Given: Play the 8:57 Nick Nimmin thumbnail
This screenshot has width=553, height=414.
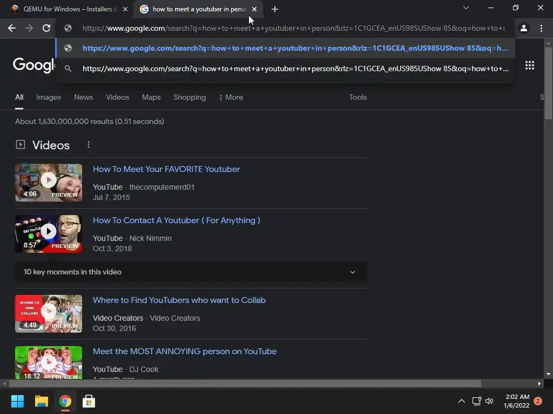Looking at the screenshot, I should (49, 234).
